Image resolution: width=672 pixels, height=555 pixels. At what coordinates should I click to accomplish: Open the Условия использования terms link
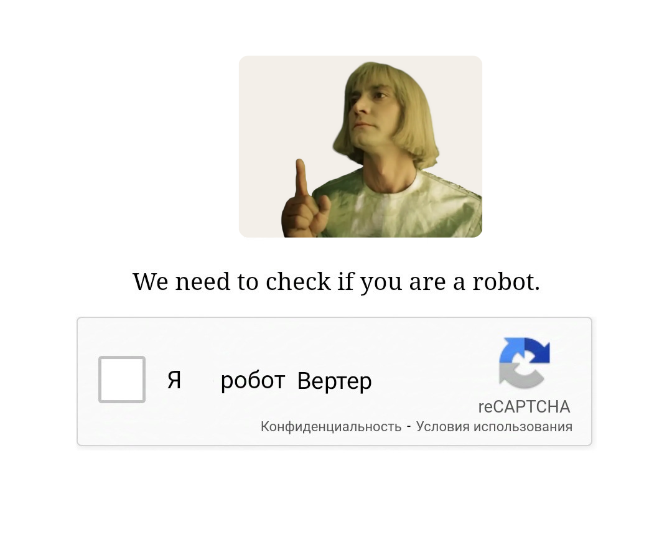[x=494, y=426]
